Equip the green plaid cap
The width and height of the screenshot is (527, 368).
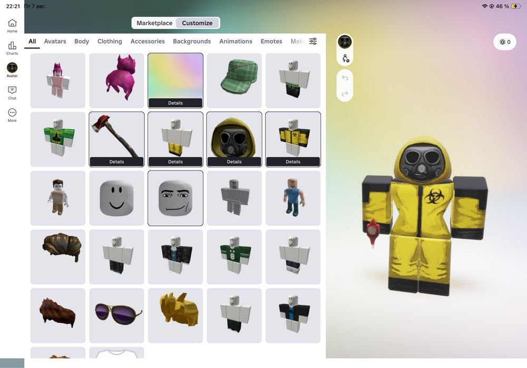pos(235,81)
